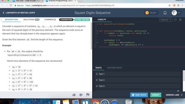
Task: Open the Notes app in the Dock
Action: (x=66, y=102)
